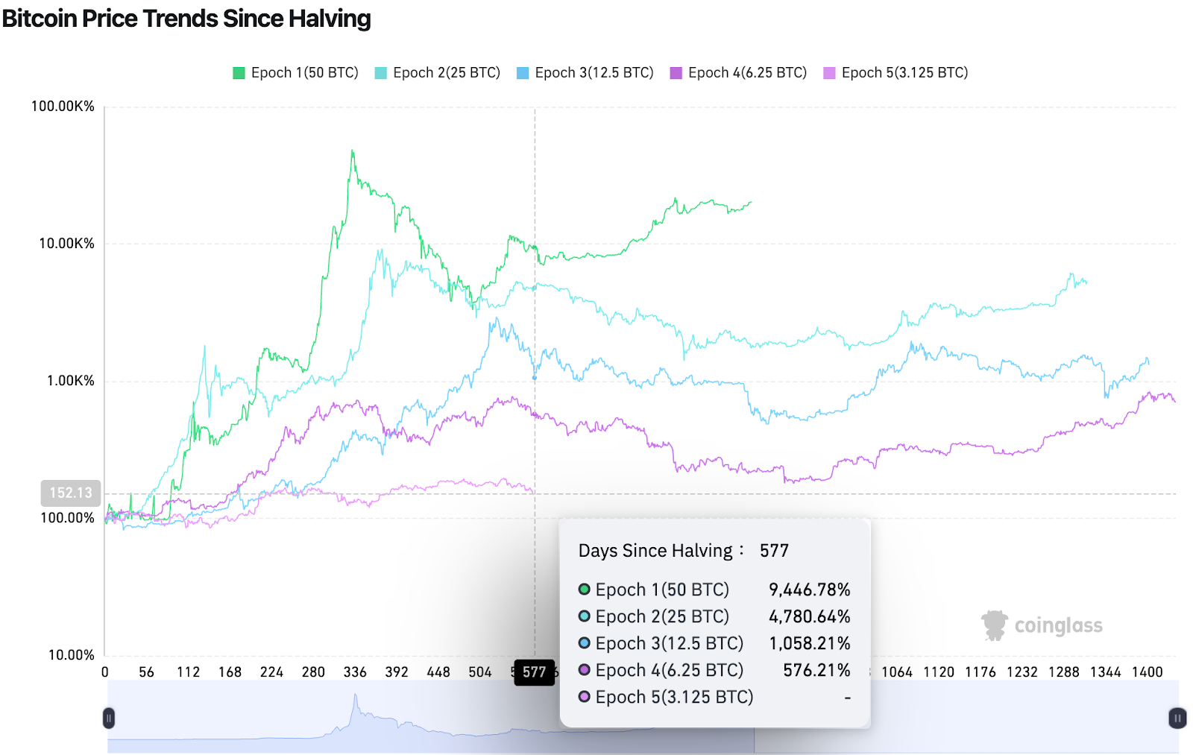Image resolution: width=1193 pixels, height=755 pixels.
Task: Click the Epoch 3(12.5 BTC) label in the tooltip
Action: tap(670, 643)
